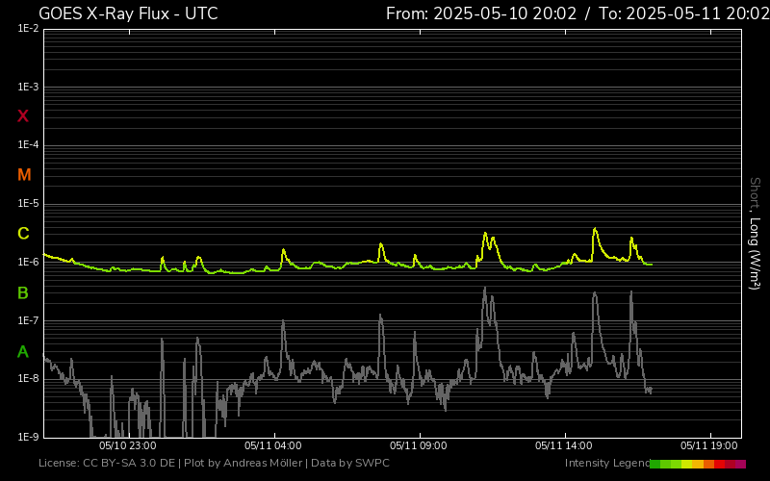Select the 05/11 09:00 time axis label
The width and height of the screenshot is (770, 481).
tap(419, 446)
